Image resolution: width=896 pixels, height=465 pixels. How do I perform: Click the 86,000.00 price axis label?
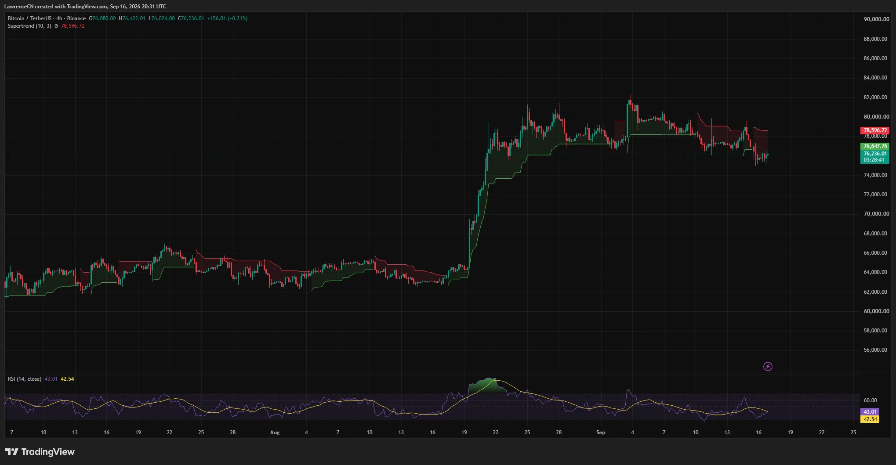tap(875, 58)
